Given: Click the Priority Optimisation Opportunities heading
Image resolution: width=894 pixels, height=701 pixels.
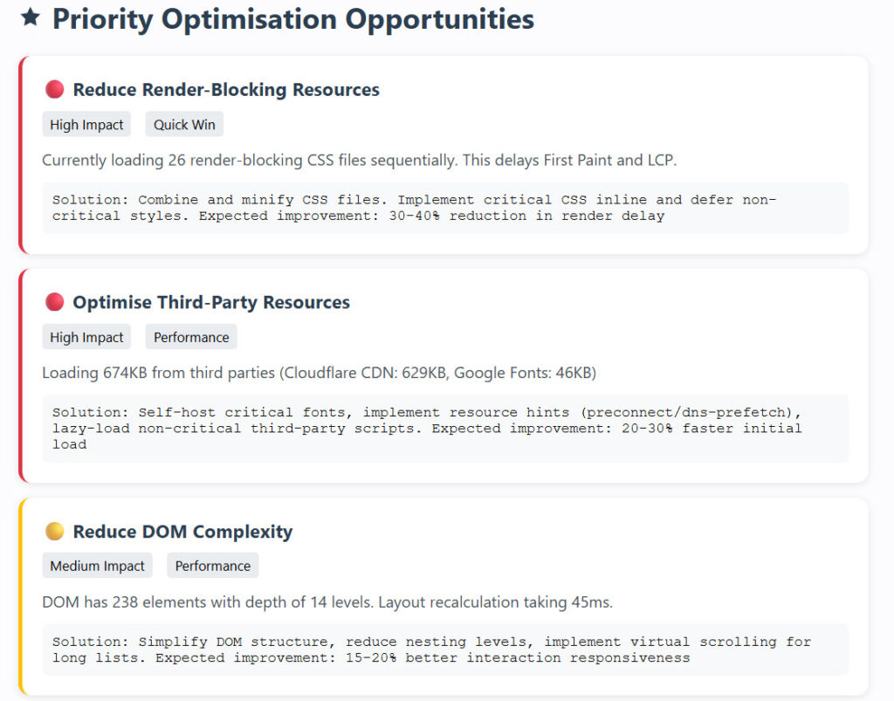Looking at the screenshot, I should click(x=292, y=18).
